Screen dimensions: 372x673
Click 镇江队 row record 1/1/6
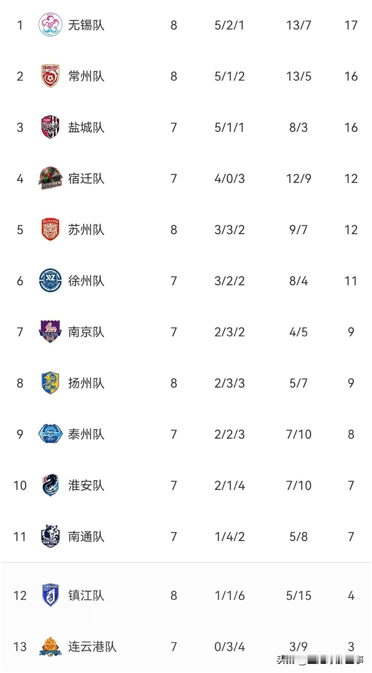[230, 596]
